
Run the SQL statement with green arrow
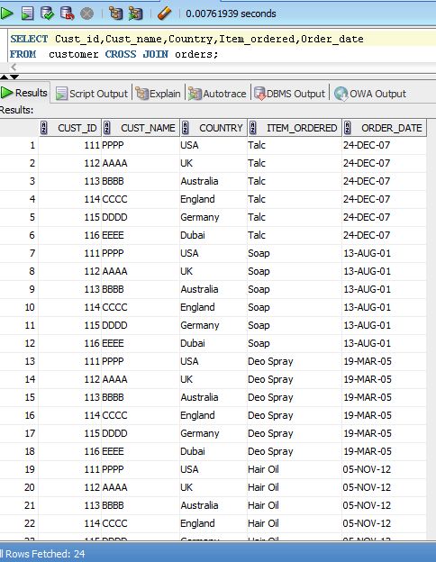pyautogui.click(x=7, y=14)
